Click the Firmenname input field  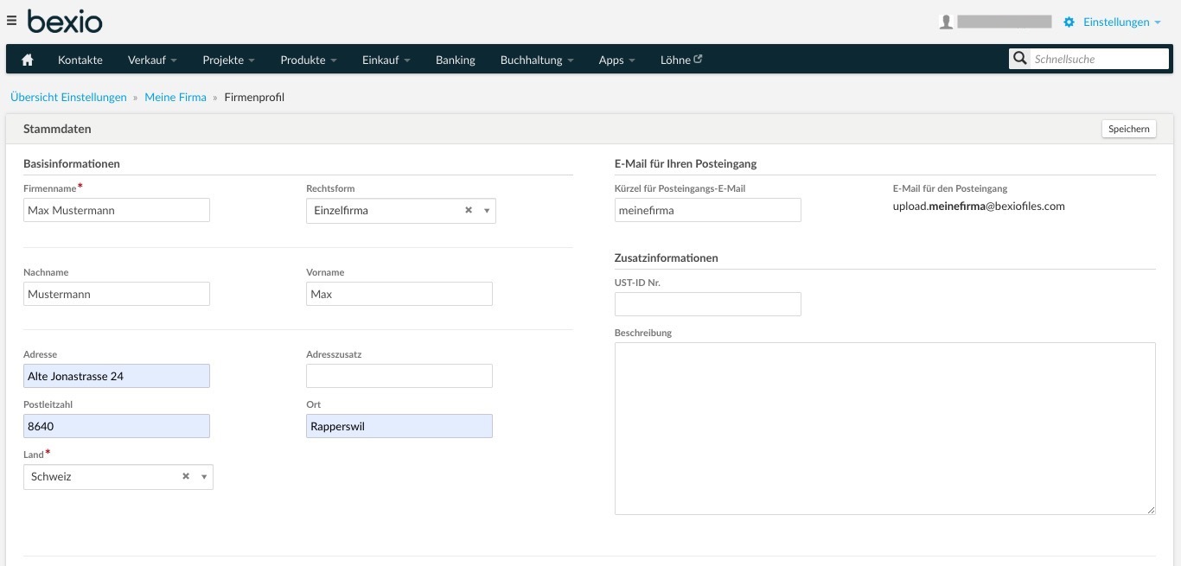[117, 210]
